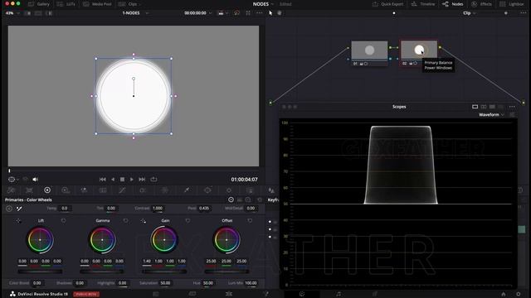The image size is (531, 298).
Task: Mute viewer audio
Action: coord(35,180)
